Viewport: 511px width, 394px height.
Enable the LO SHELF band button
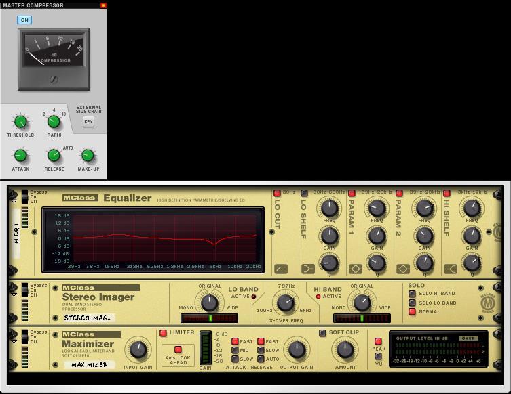(304, 193)
